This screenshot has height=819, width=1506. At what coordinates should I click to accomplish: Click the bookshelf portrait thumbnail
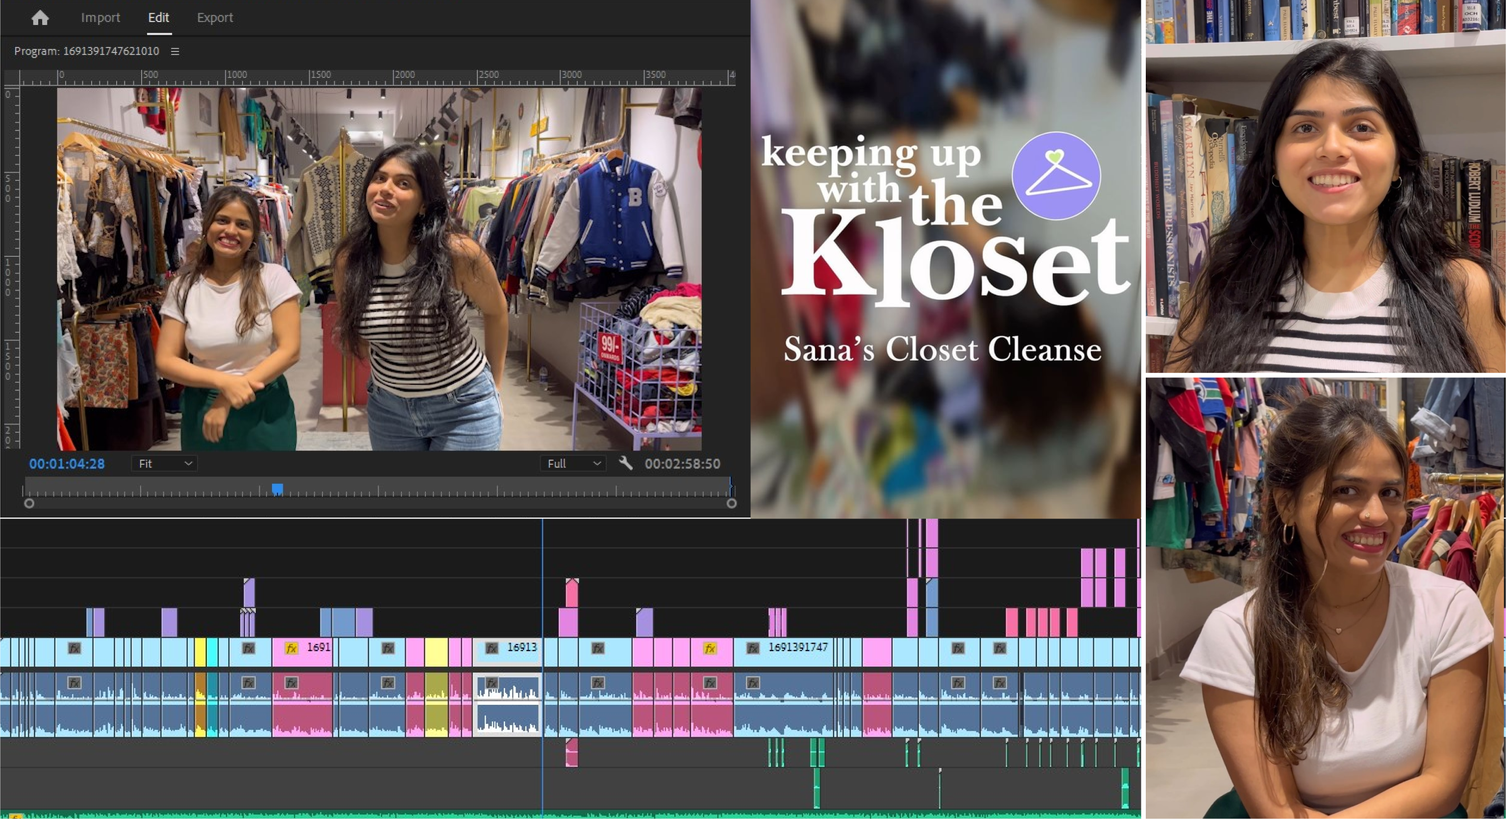pos(1325,186)
